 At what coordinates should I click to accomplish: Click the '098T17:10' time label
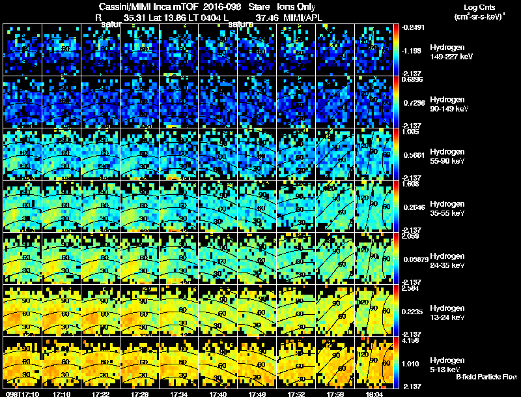(x=22, y=394)
